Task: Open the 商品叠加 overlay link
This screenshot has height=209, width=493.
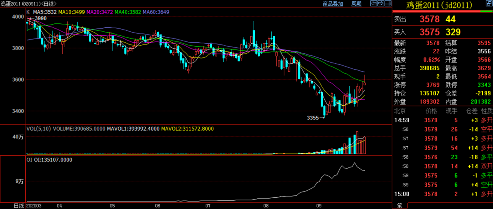Action: tap(333, 4)
